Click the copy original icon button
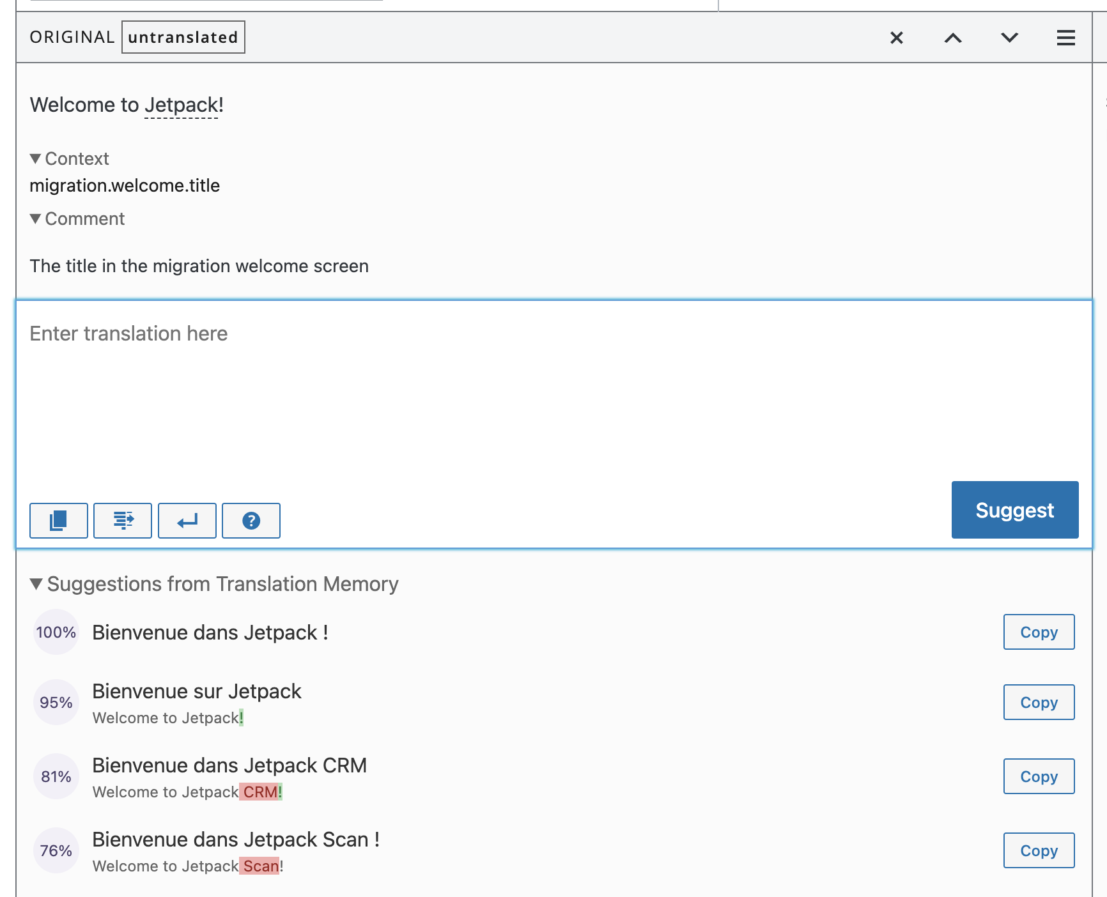 59,521
